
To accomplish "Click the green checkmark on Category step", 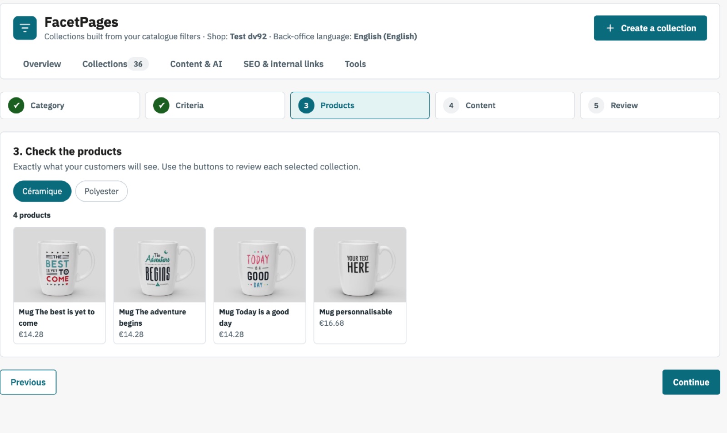I will (16, 105).
